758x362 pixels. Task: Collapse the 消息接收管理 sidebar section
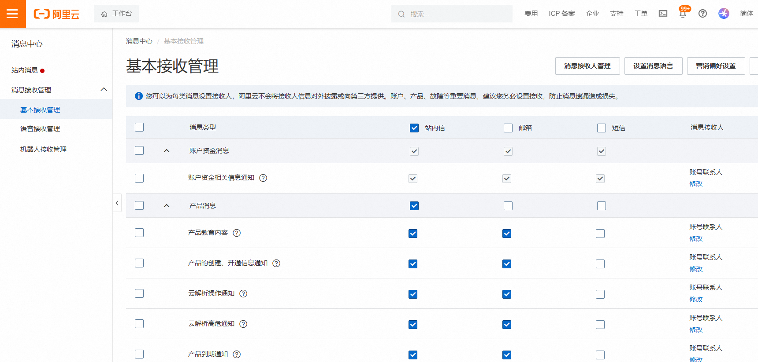click(104, 89)
